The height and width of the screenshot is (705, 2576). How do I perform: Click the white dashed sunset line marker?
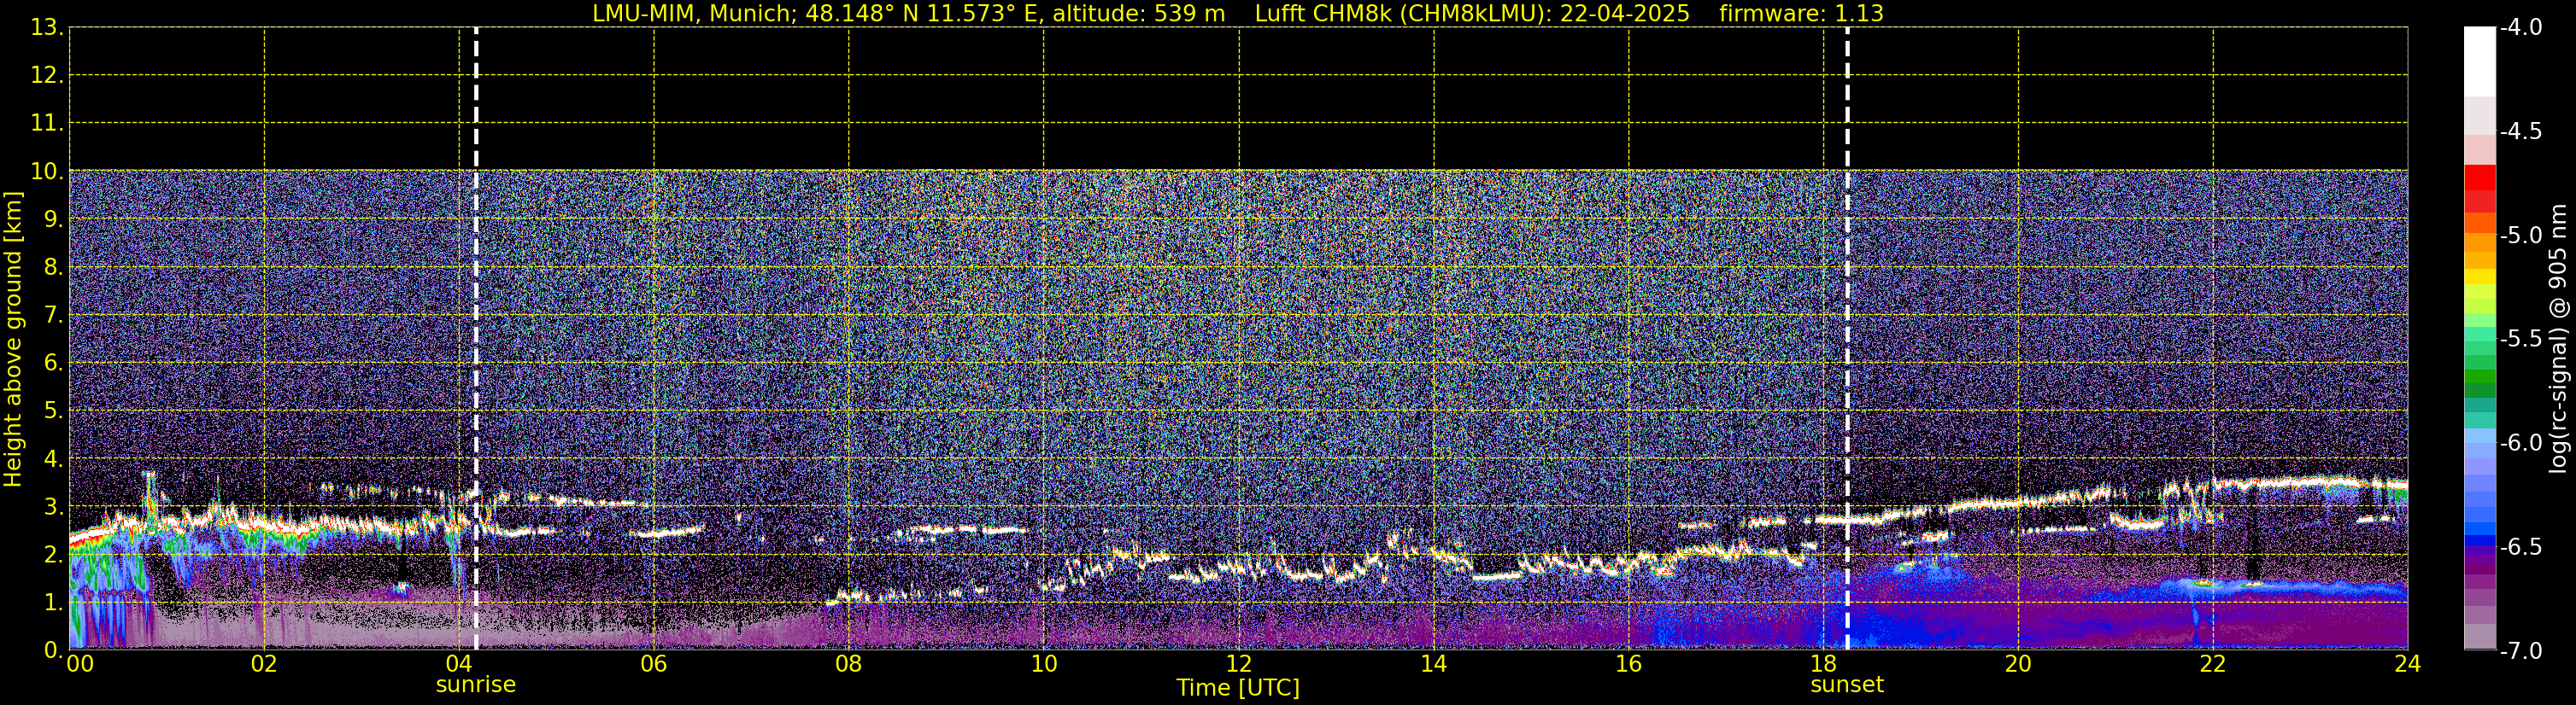click(1847, 339)
